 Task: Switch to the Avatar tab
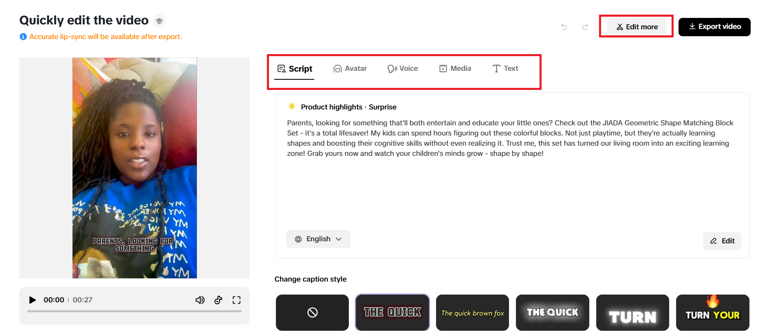pyautogui.click(x=350, y=68)
